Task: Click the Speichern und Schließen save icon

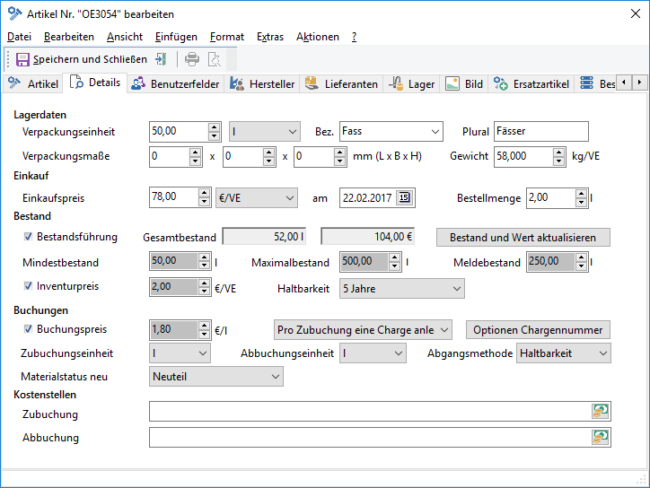Action: 22,59
